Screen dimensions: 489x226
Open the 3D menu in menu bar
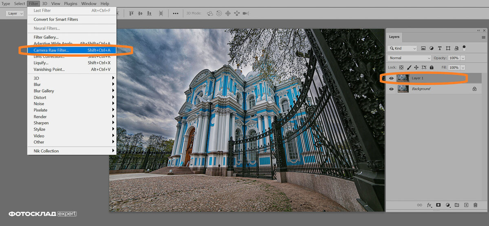(44, 4)
